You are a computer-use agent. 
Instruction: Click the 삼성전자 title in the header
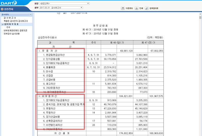point(8,9)
